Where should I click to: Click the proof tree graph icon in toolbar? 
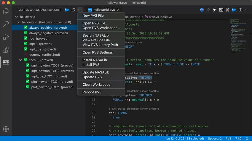tap(208, 10)
